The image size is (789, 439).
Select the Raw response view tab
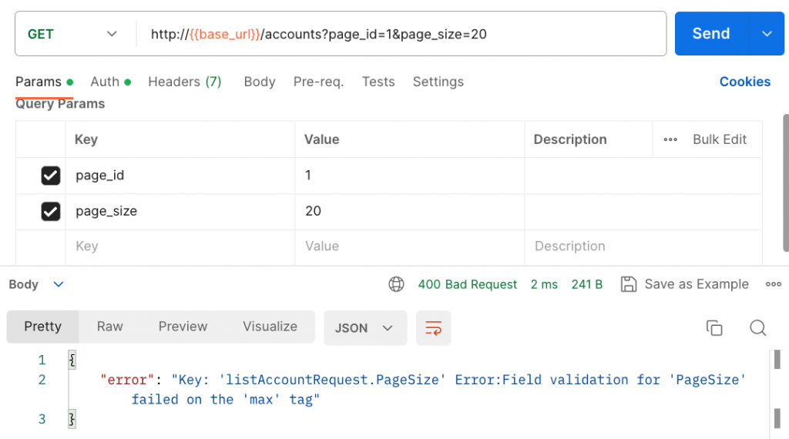110,327
